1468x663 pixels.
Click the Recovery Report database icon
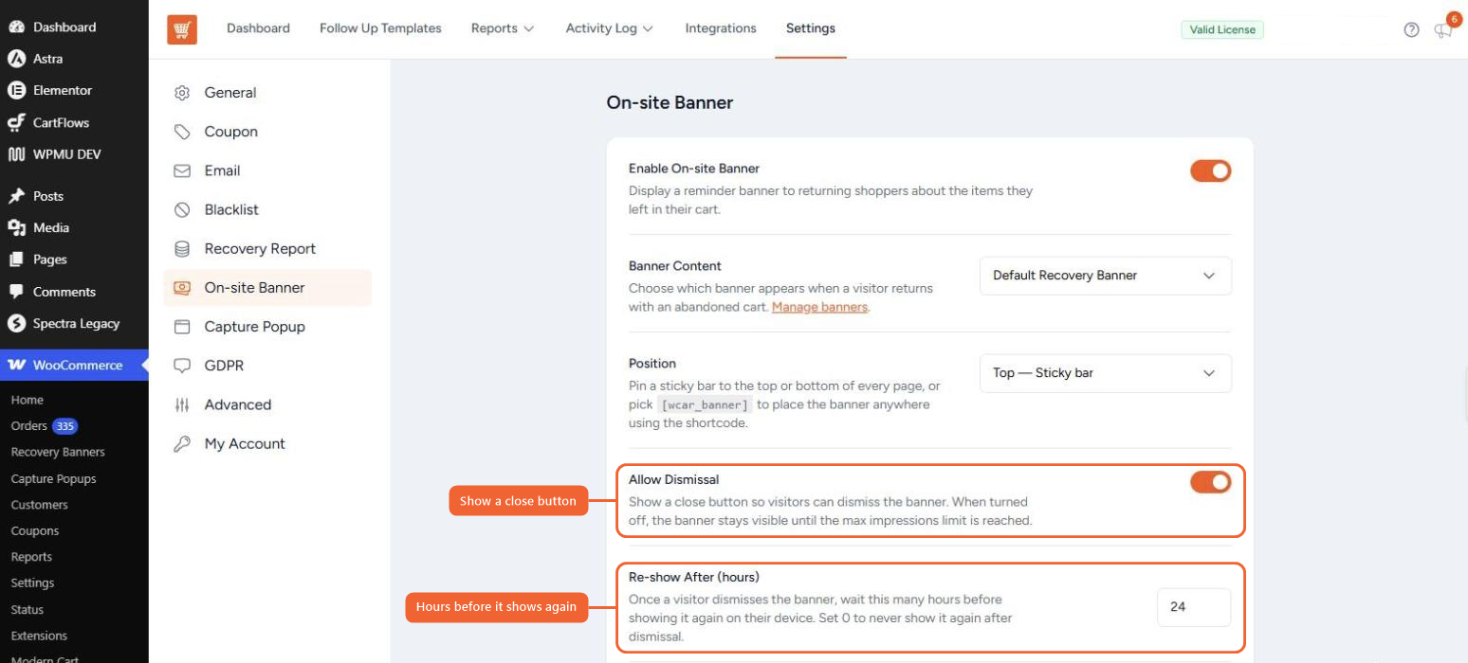point(182,248)
